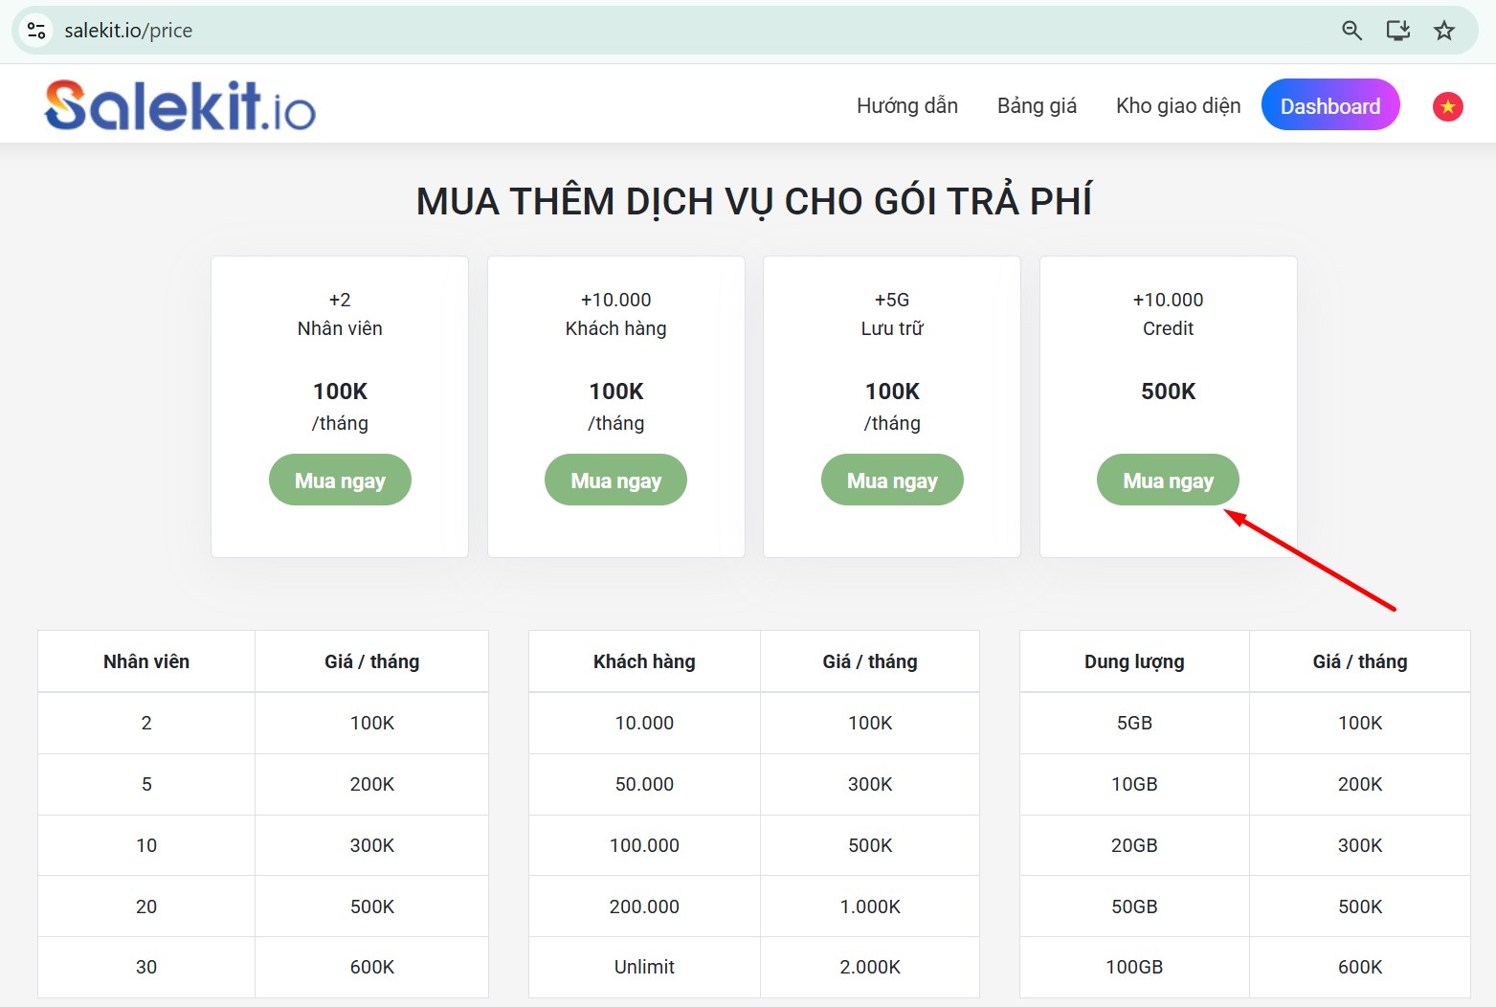Open the Hướng dẫn menu item
This screenshot has height=1007, width=1496.
pos(906,106)
